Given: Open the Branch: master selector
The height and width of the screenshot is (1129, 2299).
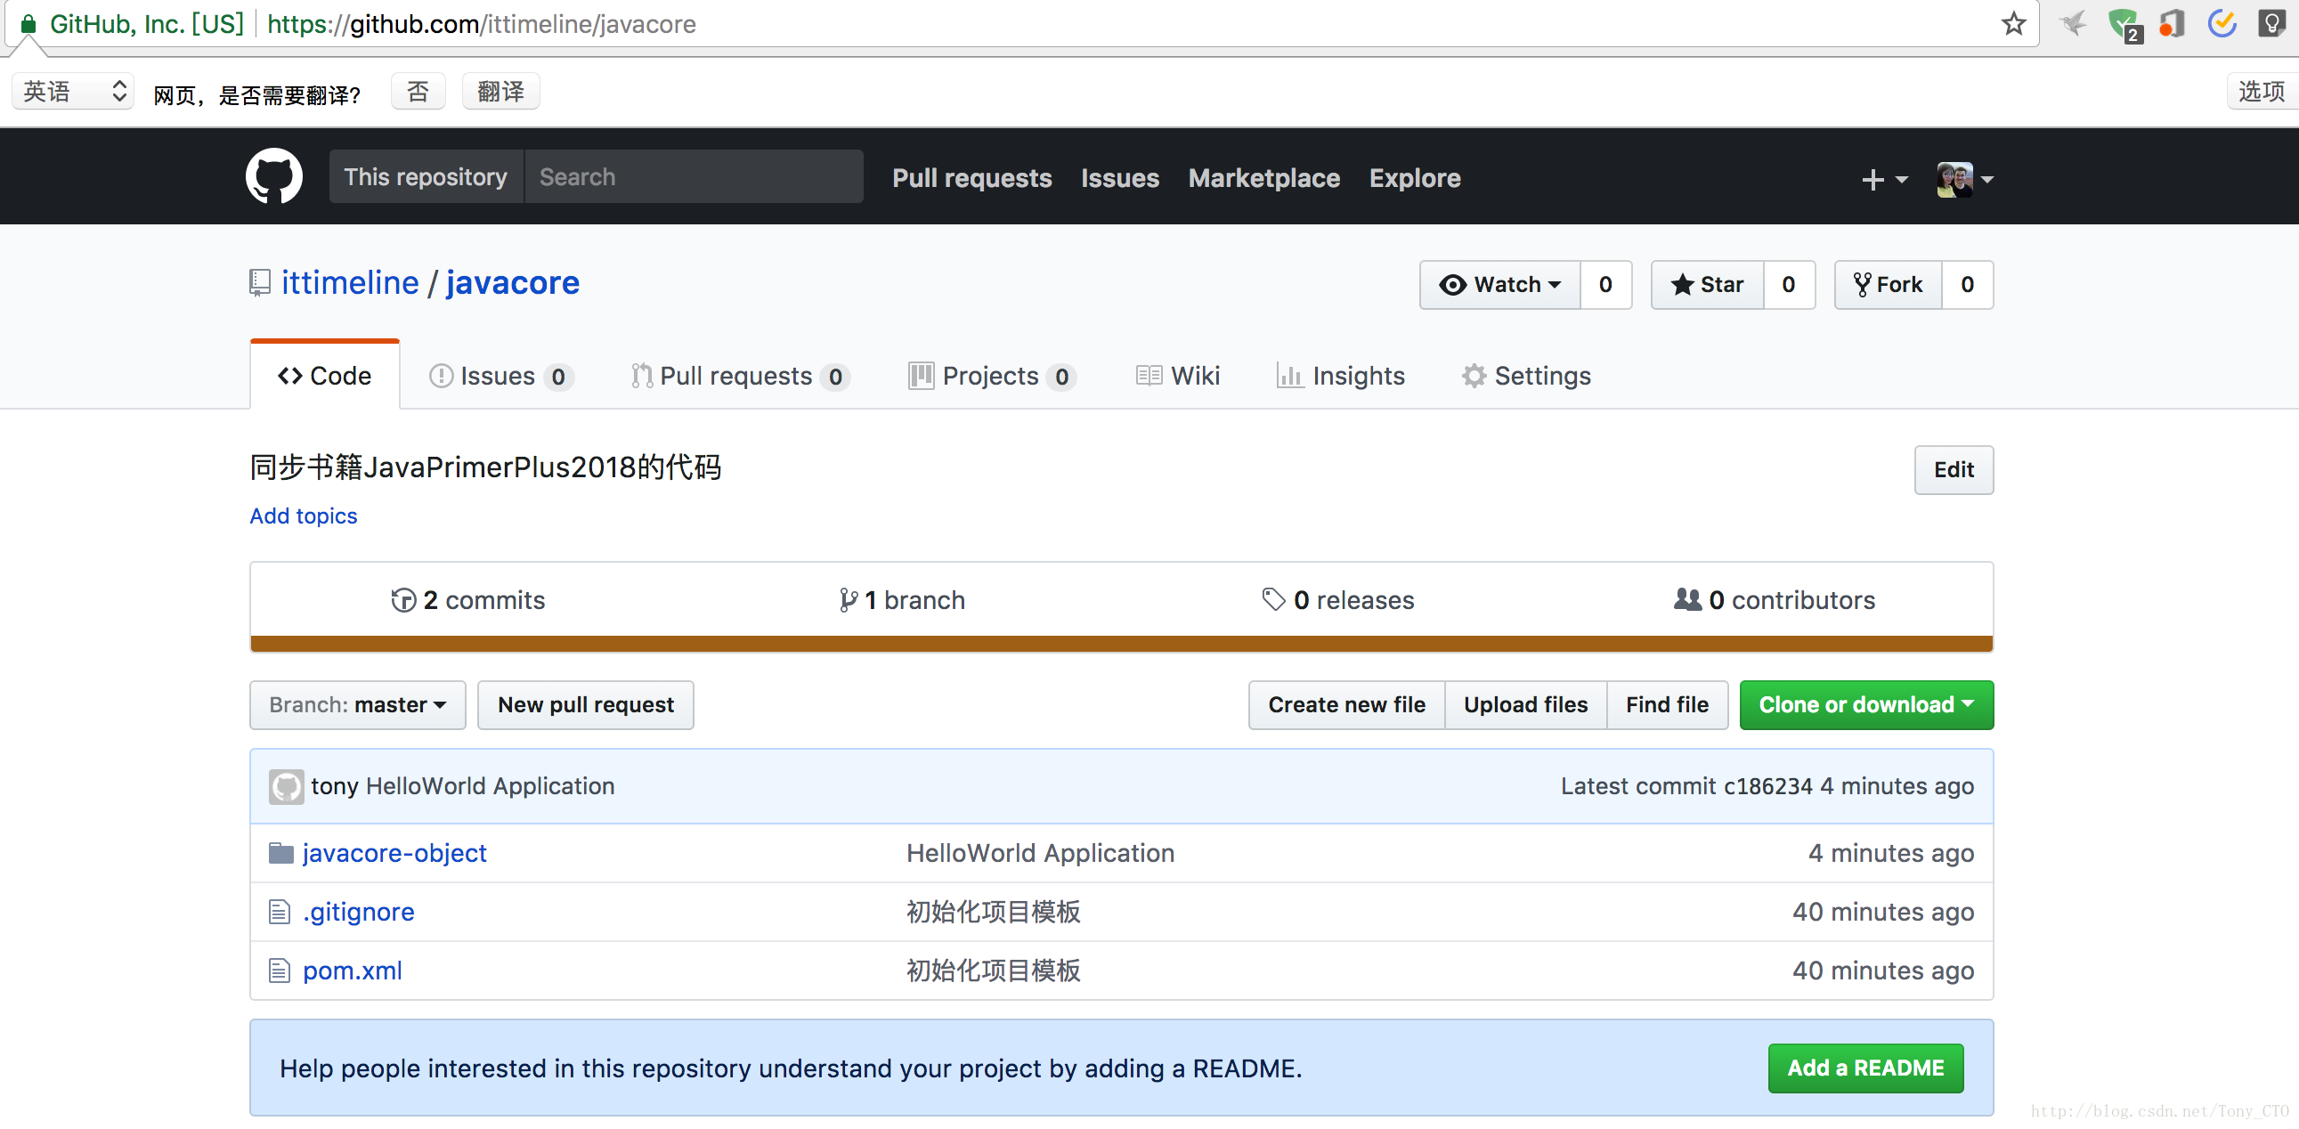Looking at the screenshot, I should [357, 705].
